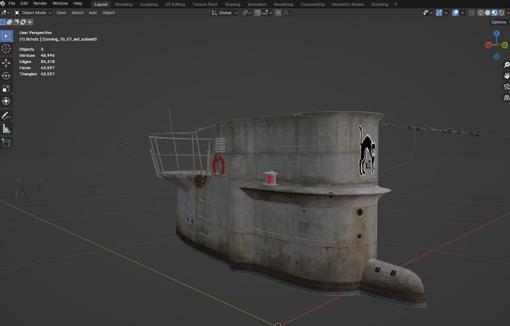Screen dimensions: 510x326
Task: Select the Rotate tool
Action: click(x=6, y=76)
